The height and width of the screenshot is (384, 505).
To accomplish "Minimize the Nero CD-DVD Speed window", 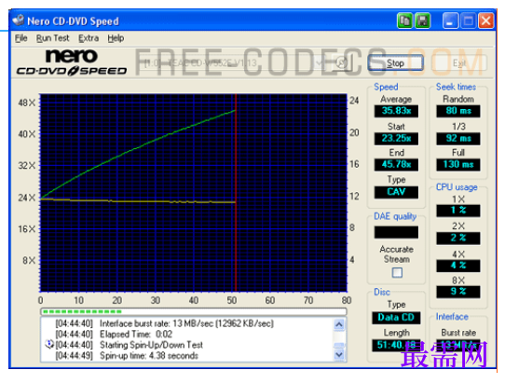I will (x=450, y=21).
